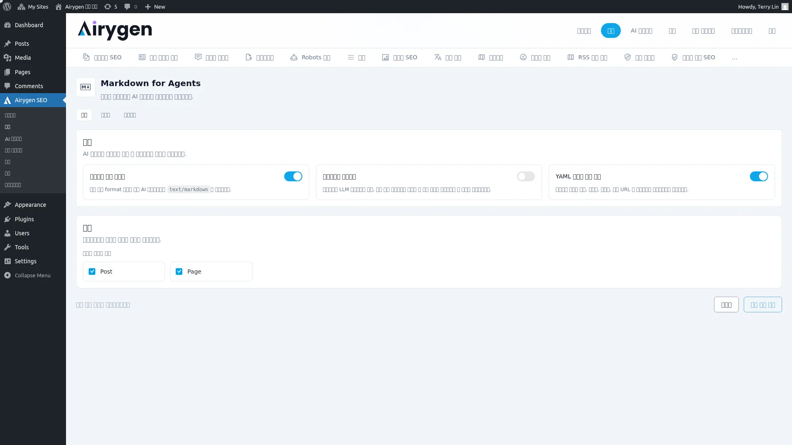Uncheck the Page checkbox
This screenshot has width=792, height=445.
click(179, 272)
